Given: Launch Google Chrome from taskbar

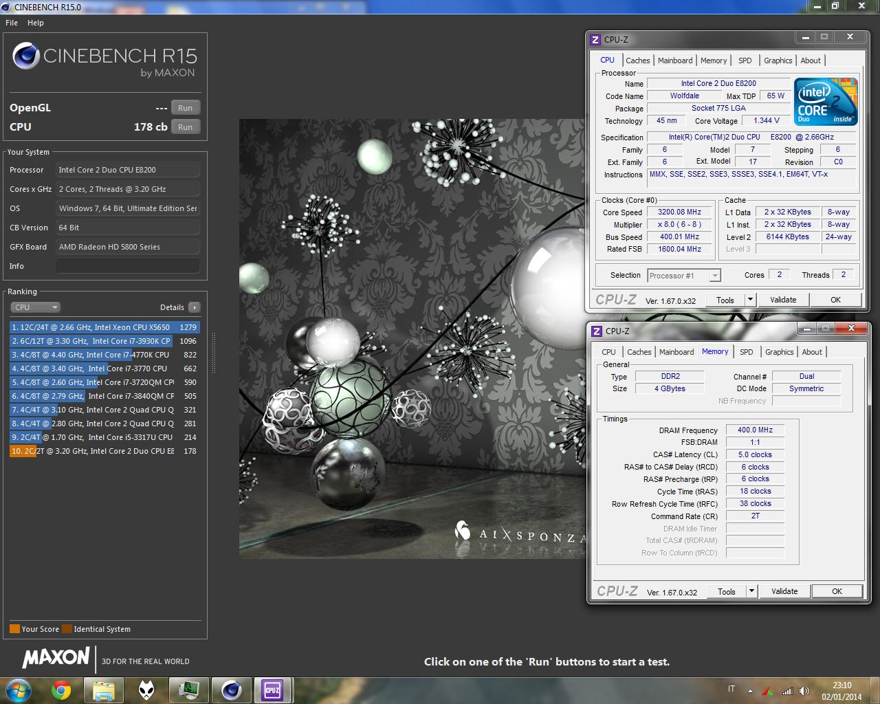Looking at the screenshot, I should tap(61, 690).
